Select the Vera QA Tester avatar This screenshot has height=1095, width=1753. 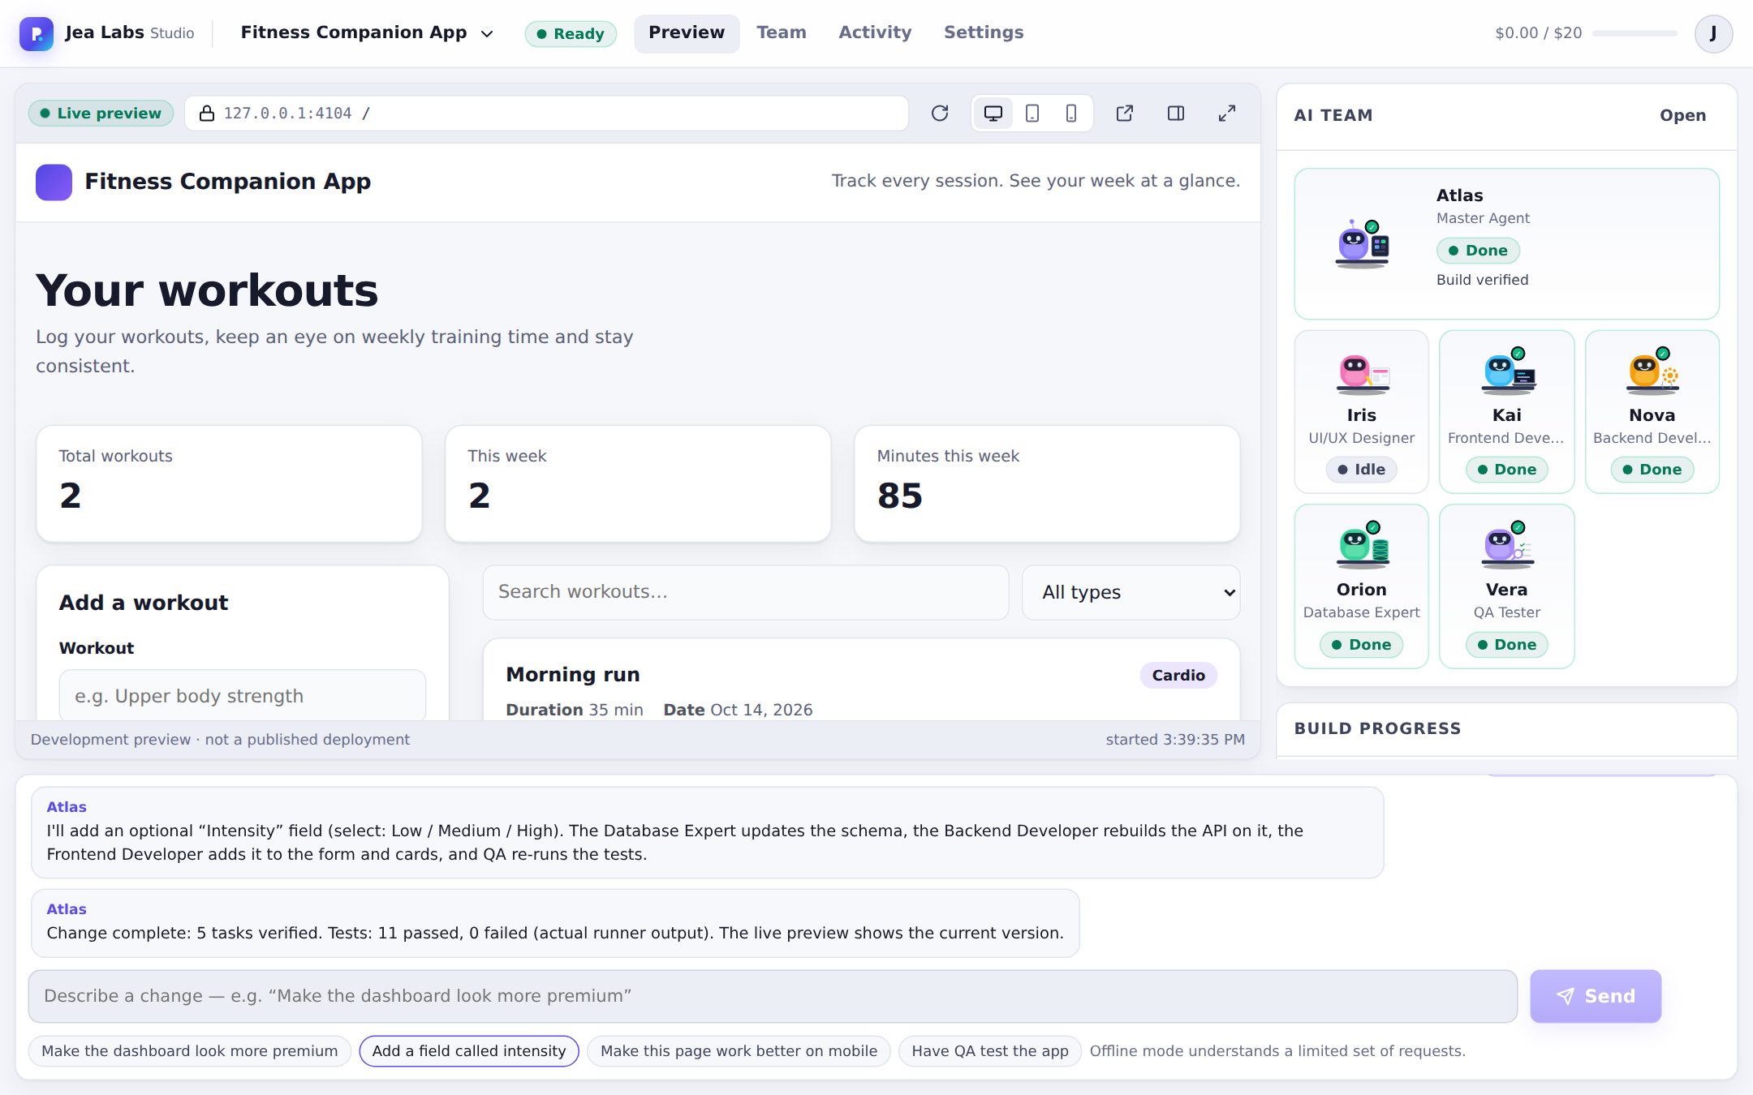pos(1507,545)
